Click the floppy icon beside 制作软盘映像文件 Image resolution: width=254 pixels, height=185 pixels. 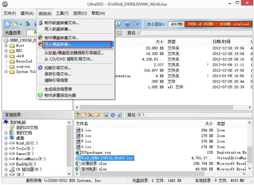pos(40,23)
